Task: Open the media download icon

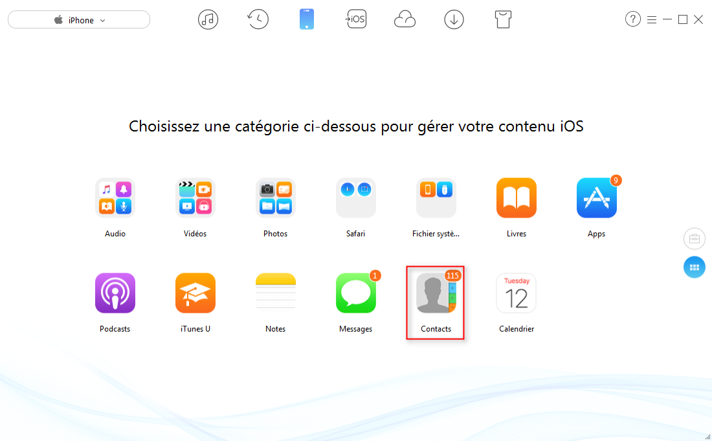Action: coord(454,19)
